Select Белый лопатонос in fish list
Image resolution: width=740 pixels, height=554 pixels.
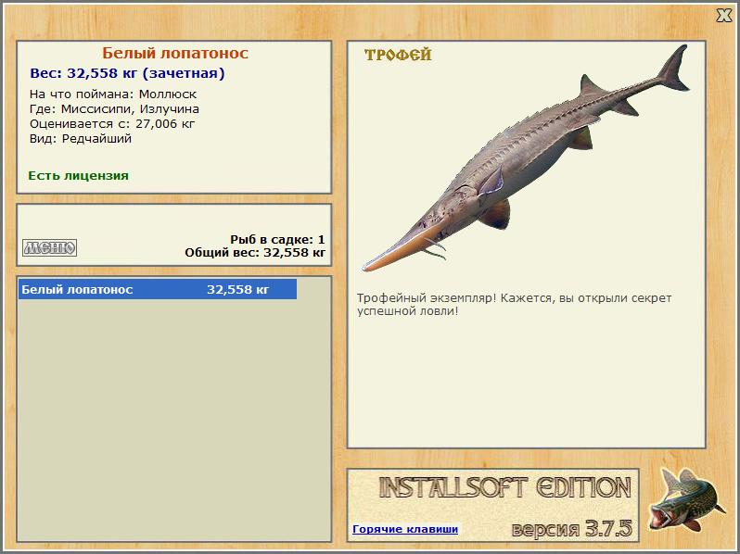[x=158, y=289]
